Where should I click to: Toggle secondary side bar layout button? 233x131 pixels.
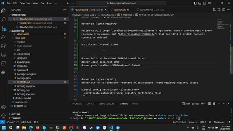click(205, 3)
